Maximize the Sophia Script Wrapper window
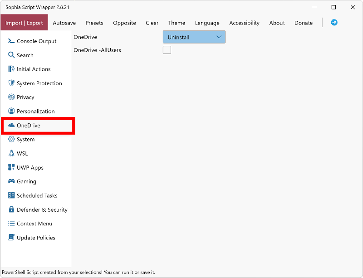This screenshot has width=363, height=278. point(334,7)
